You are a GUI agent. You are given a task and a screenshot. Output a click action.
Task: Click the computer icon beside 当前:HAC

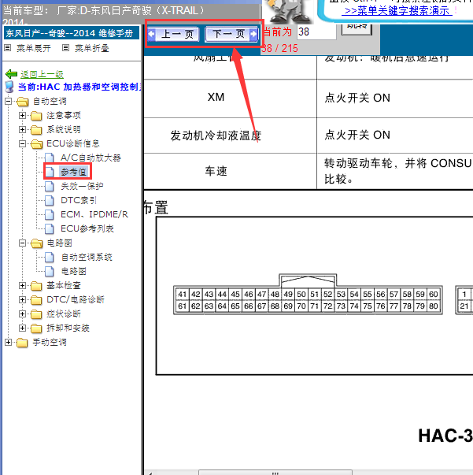click(x=9, y=87)
